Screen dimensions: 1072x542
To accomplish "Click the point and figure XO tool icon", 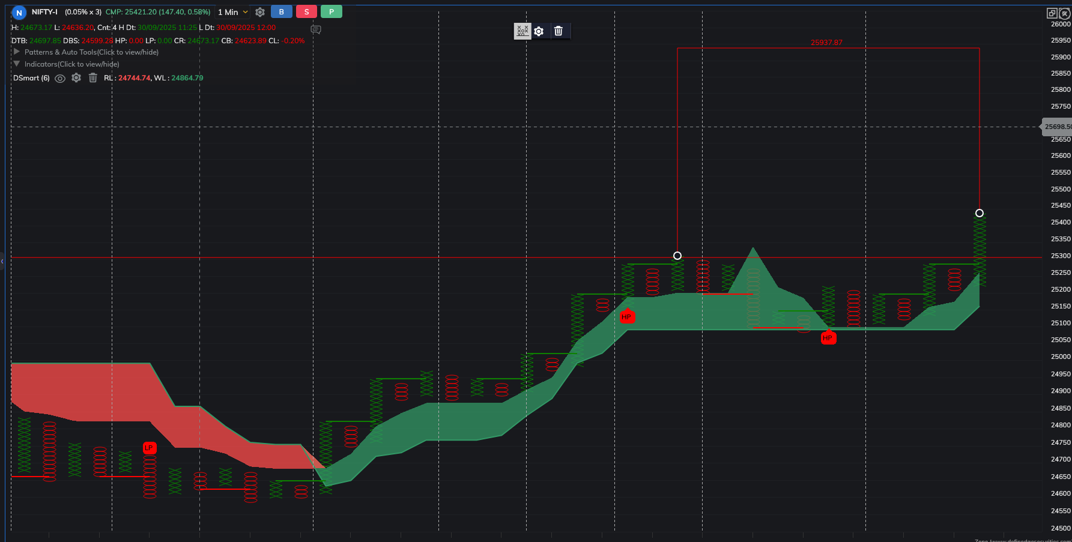I will pyautogui.click(x=522, y=31).
